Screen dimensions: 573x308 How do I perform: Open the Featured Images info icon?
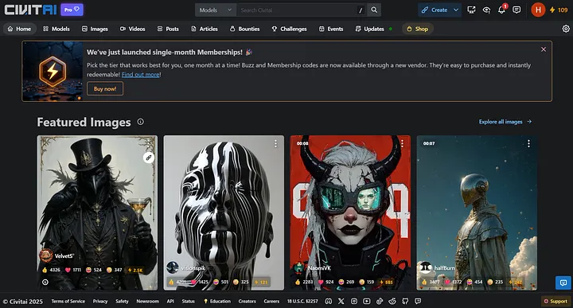[140, 122]
